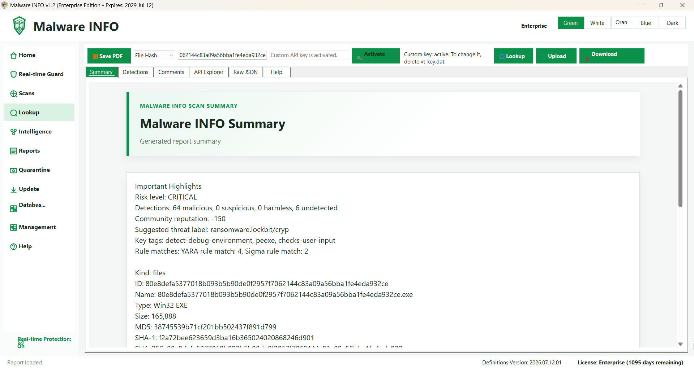Click the Definitions Version status text
This screenshot has width=694, height=368.
(522, 363)
